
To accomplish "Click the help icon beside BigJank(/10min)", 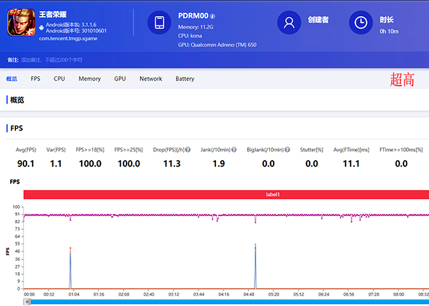I will 288,150.
